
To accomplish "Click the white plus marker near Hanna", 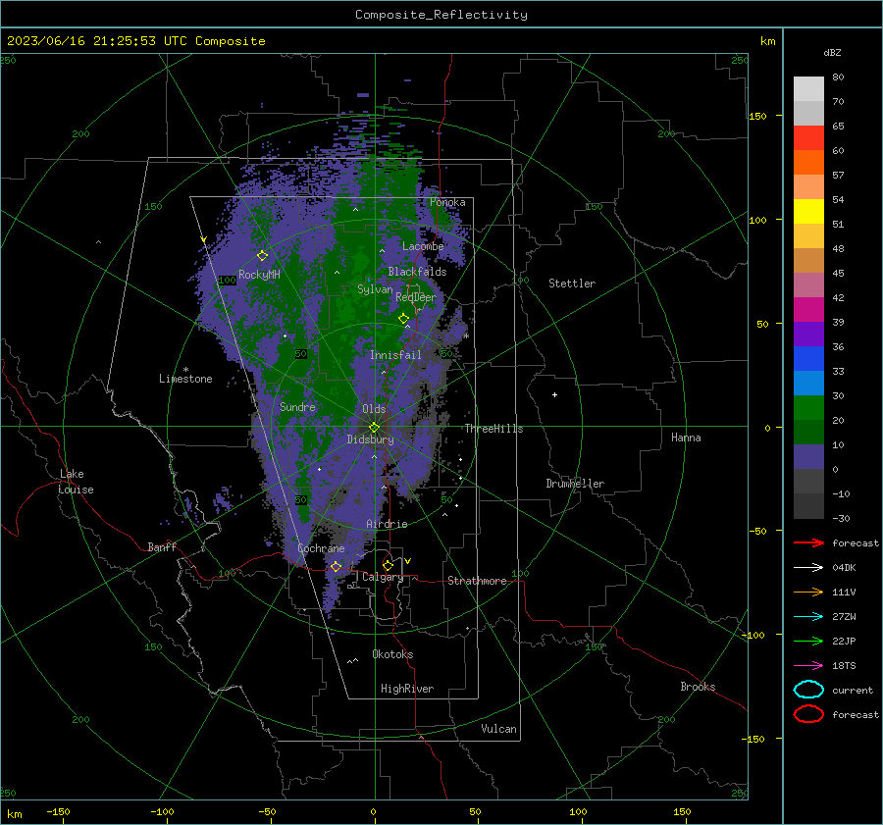I will [554, 394].
